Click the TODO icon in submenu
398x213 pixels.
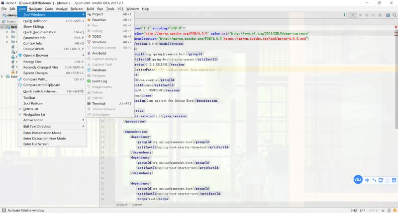89,36
